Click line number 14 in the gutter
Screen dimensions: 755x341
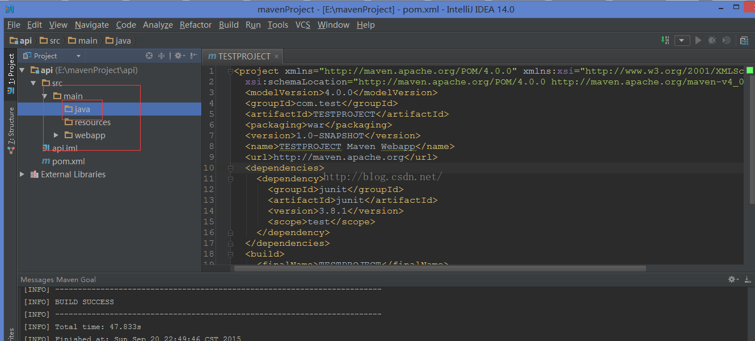click(x=209, y=211)
